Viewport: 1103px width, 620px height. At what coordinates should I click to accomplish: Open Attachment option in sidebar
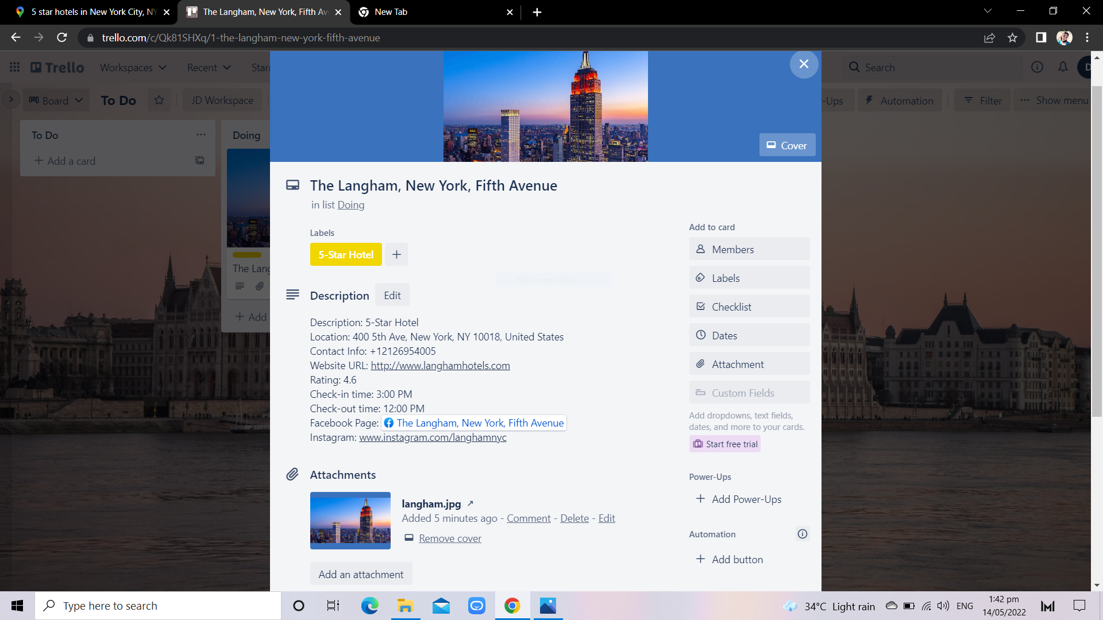[749, 364]
